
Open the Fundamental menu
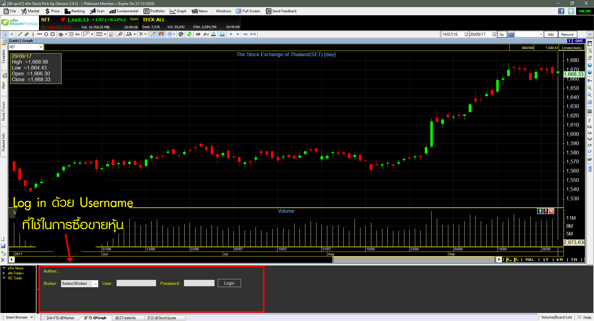click(124, 11)
